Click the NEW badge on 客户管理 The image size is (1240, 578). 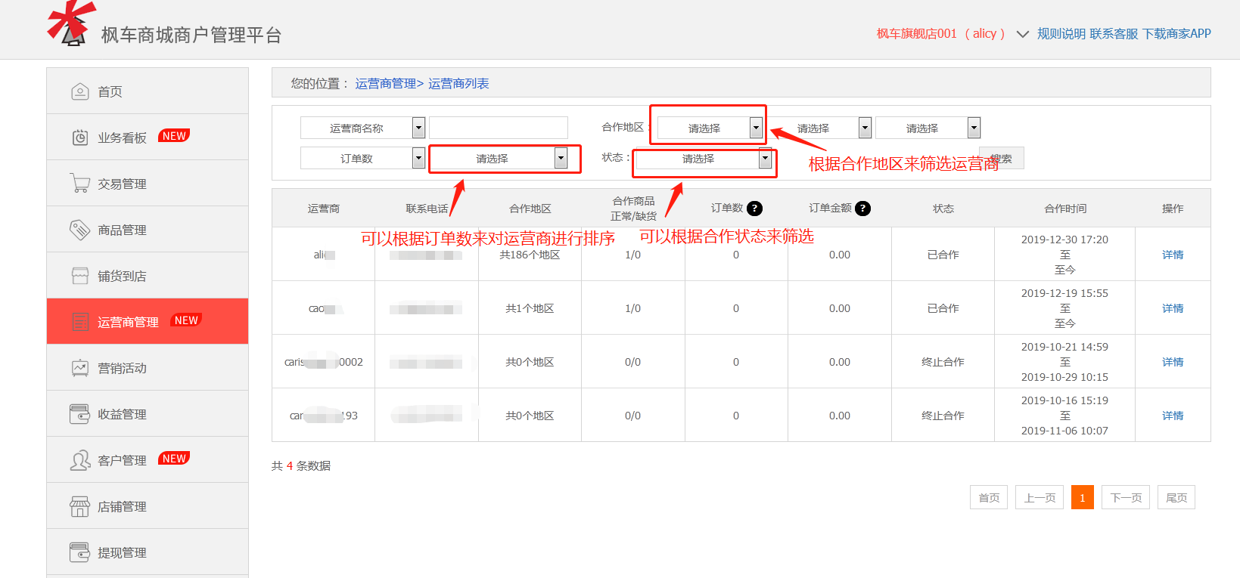[174, 459]
